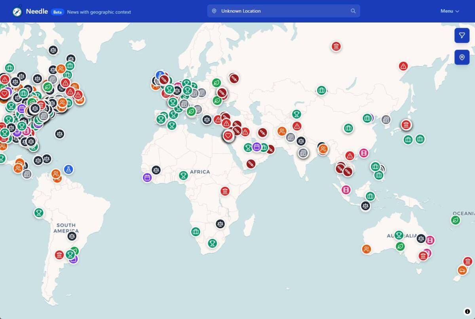475x319 pixels.
Task: Open the scales marker on Java
Action: [x=365, y=205]
